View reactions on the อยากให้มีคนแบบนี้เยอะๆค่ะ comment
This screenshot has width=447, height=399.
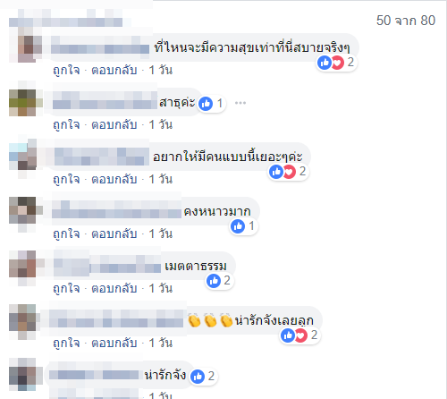[289, 172]
